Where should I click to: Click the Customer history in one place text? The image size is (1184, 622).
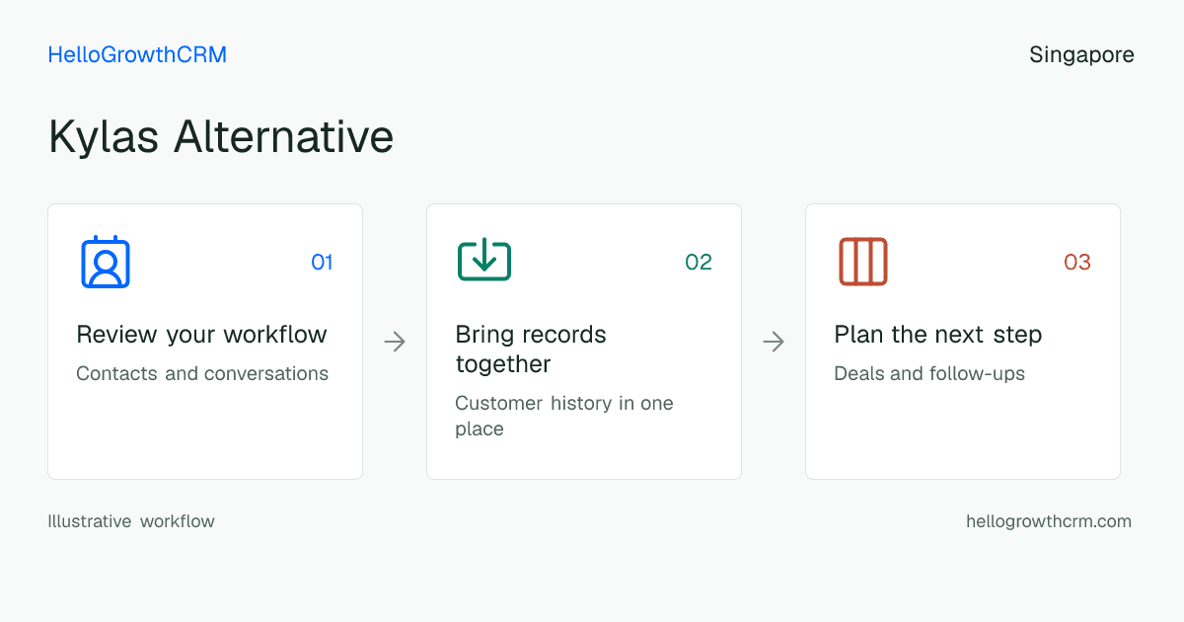coord(564,416)
